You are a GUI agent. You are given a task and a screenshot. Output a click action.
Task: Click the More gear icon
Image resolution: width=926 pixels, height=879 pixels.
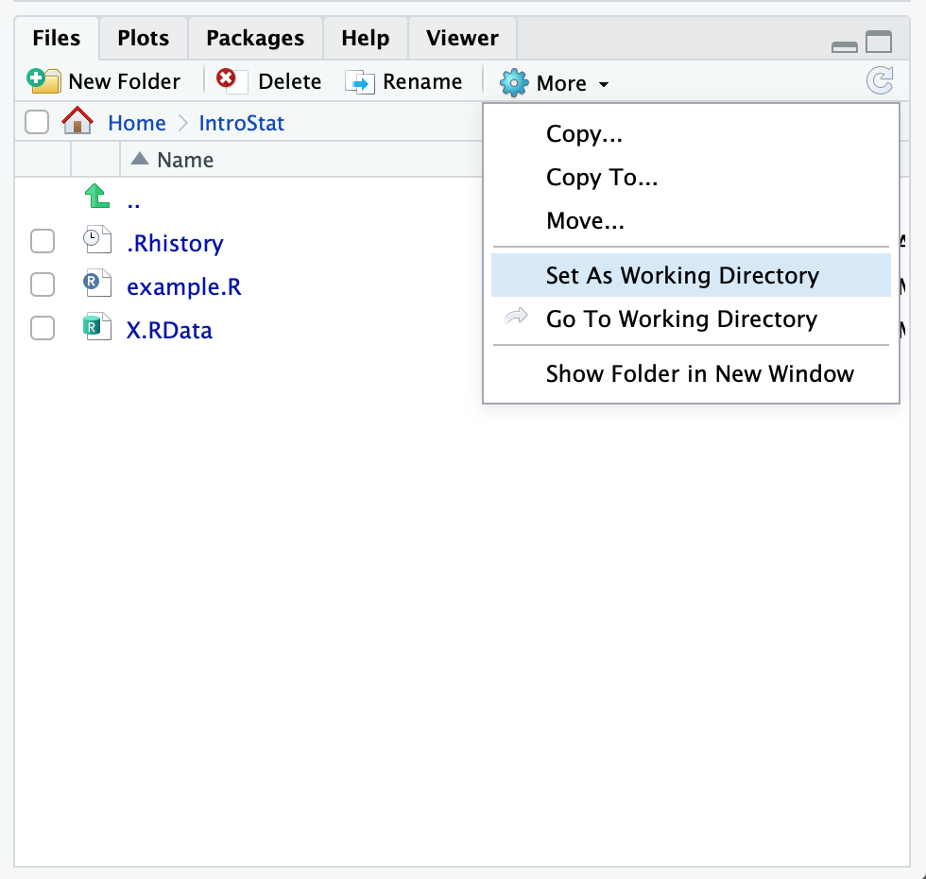(x=514, y=83)
